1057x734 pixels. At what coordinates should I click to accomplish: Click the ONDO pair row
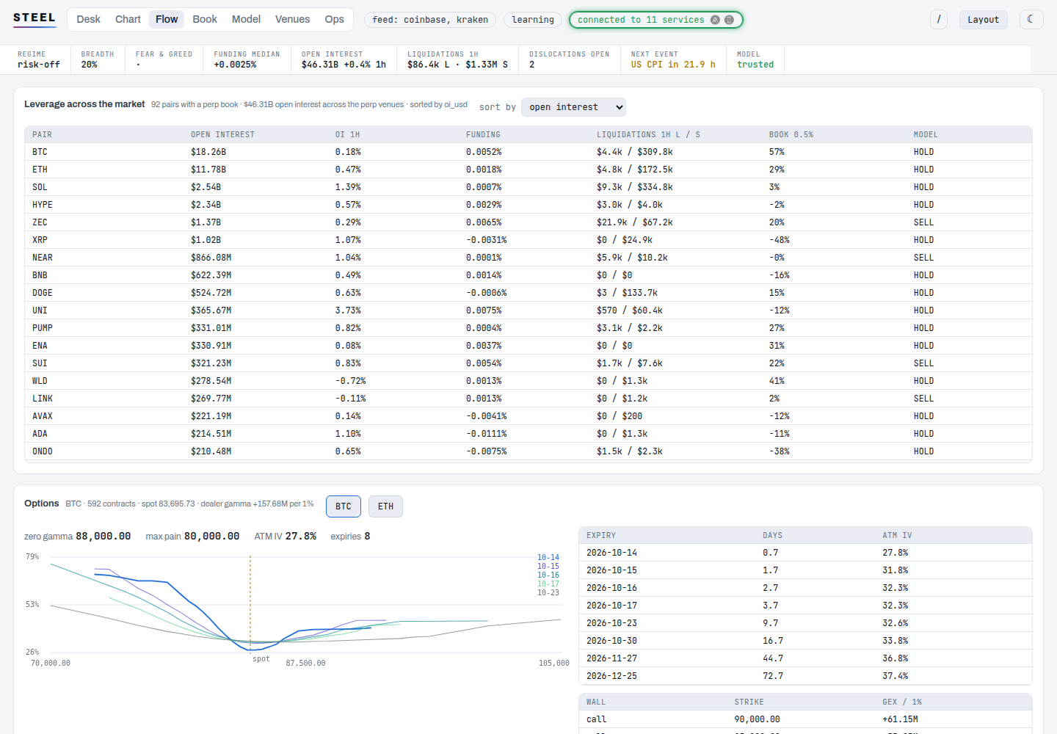click(528, 451)
